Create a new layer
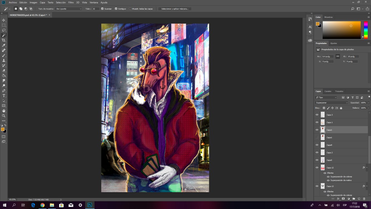The height and width of the screenshot is (209, 371). click(359, 199)
